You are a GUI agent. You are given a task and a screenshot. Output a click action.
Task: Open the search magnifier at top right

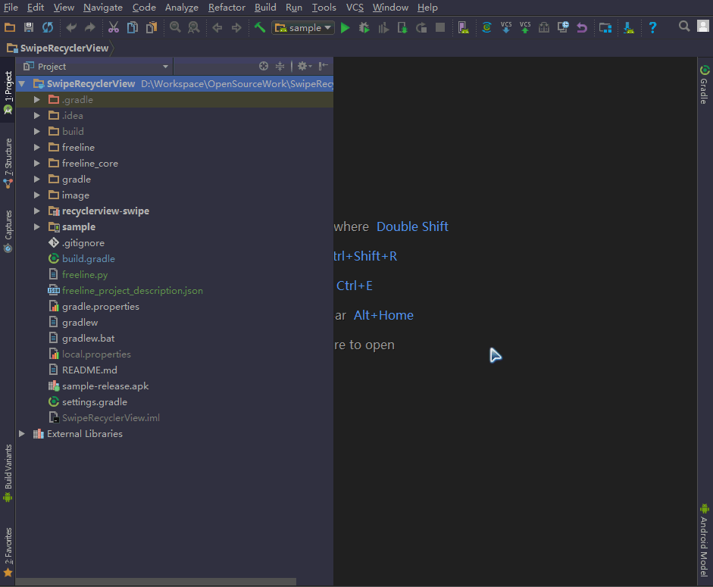click(684, 27)
